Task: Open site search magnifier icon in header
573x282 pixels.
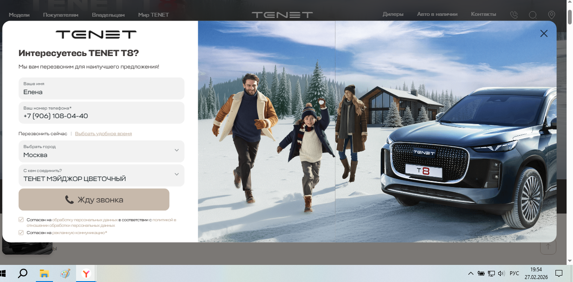Action: point(533,15)
